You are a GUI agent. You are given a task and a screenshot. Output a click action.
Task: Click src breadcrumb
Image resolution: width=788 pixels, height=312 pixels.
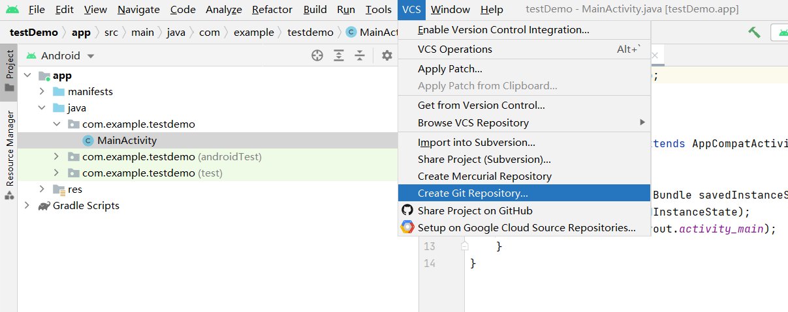tap(111, 33)
